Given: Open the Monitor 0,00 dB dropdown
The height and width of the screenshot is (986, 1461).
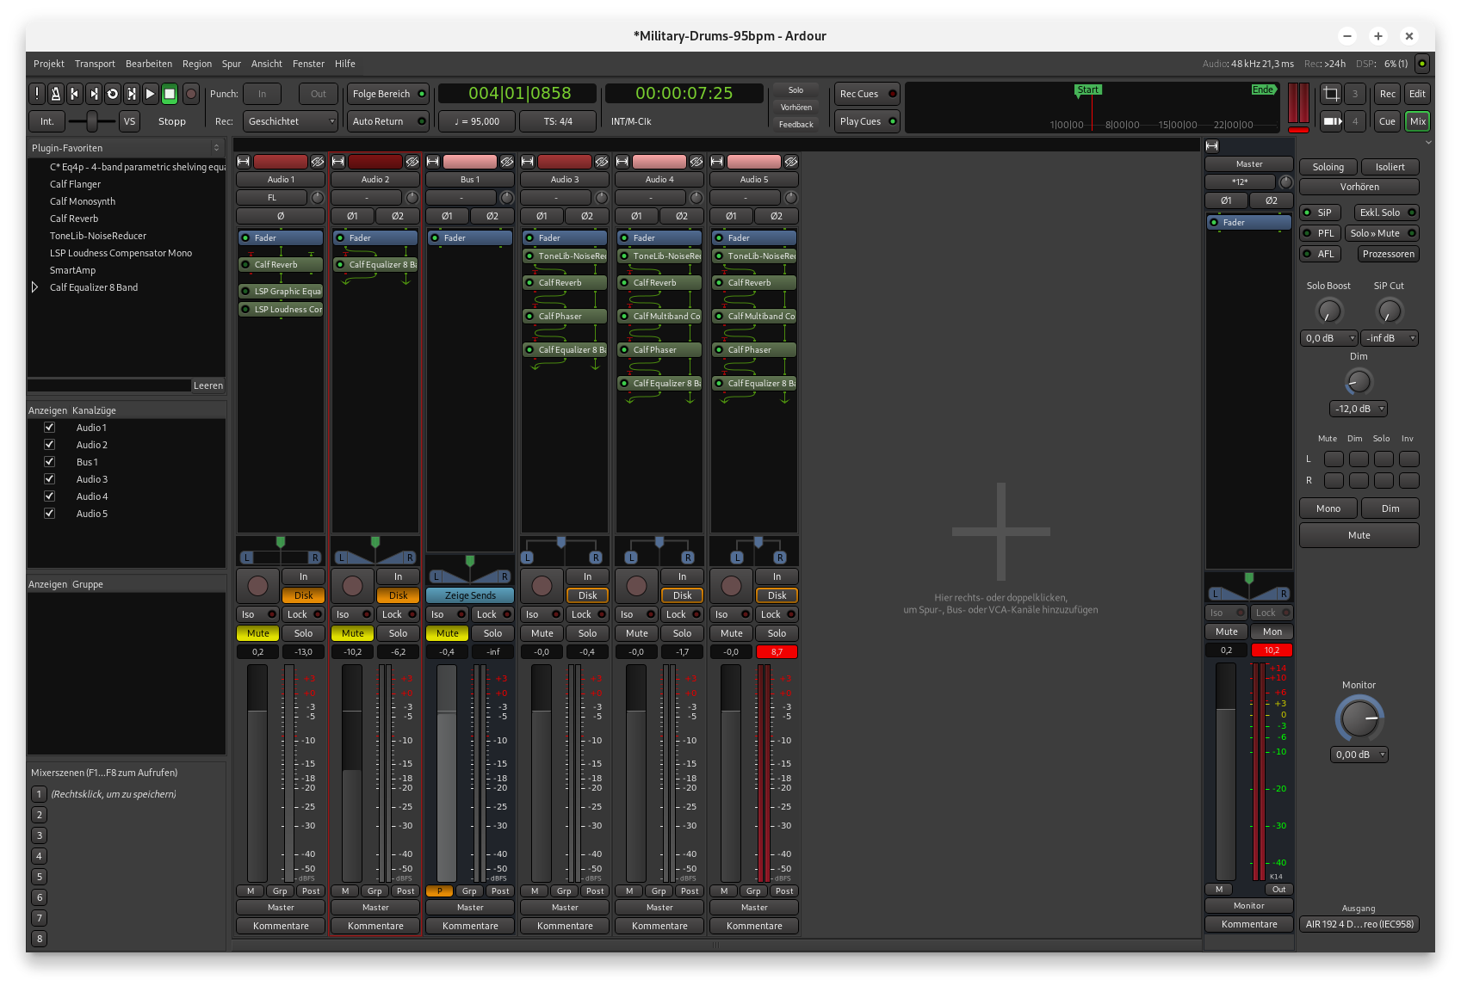Looking at the screenshot, I should [x=1359, y=755].
